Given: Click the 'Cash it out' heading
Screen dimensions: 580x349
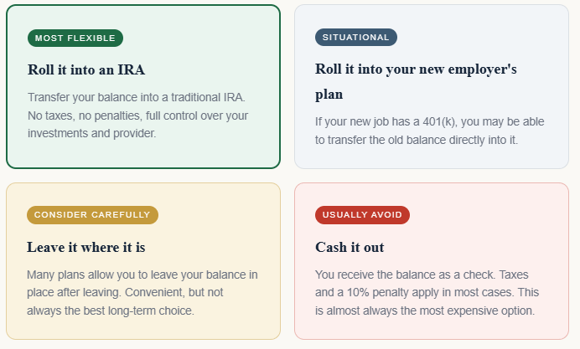Looking at the screenshot, I should tap(350, 248).
